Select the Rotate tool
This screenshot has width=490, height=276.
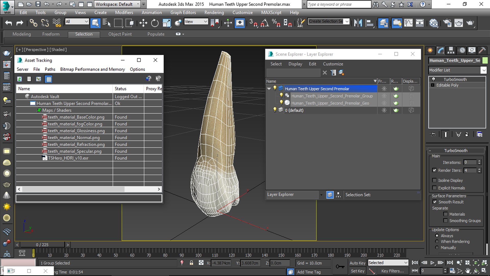pos(155,23)
